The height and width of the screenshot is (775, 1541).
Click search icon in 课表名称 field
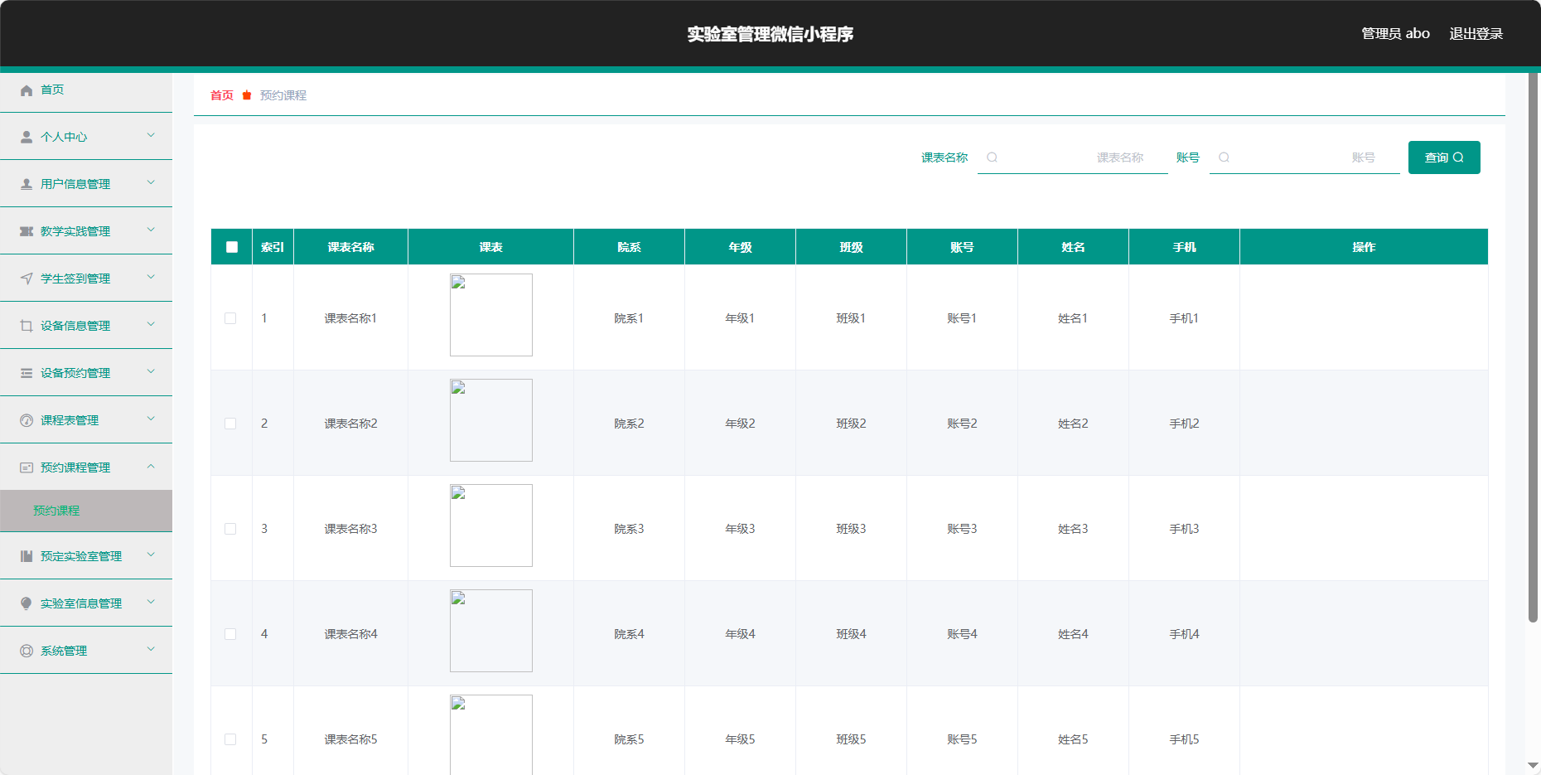tap(992, 157)
